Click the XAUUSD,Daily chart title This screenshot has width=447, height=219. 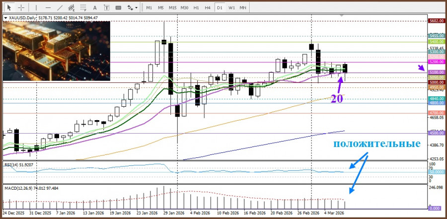click(x=23, y=18)
